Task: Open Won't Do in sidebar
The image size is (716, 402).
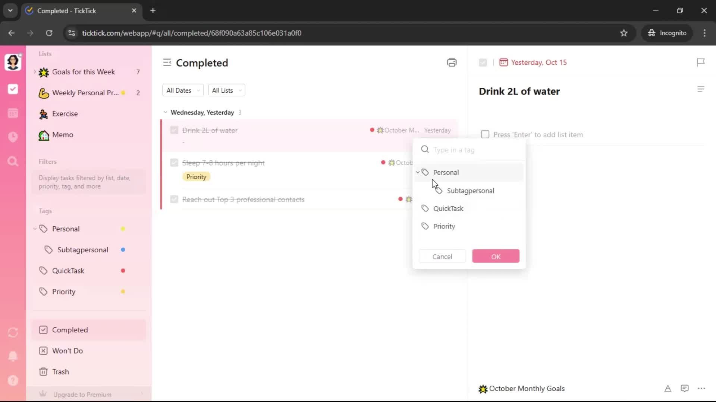Action: pos(67,351)
